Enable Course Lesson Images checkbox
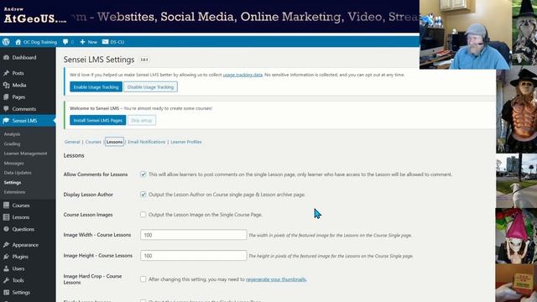 pos(143,215)
